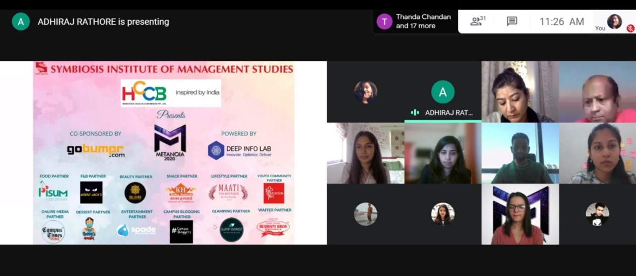This screenshot has width=636, height=276.
Task: Click 'Symbiosis Institute of Management Studies' heading
Action: pos(172,69)
